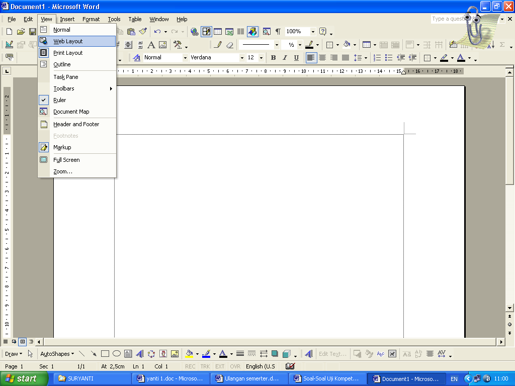Open the Style dropdown showing Normal
This screenshot has width=515, height=386.
point(185,58)
